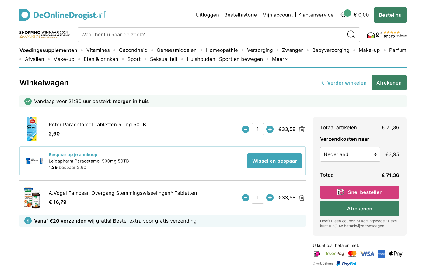Open the A.Vogel Famosan product thumbnail
This screenshot has height=277, width=426.
click(x=32, y=198)
